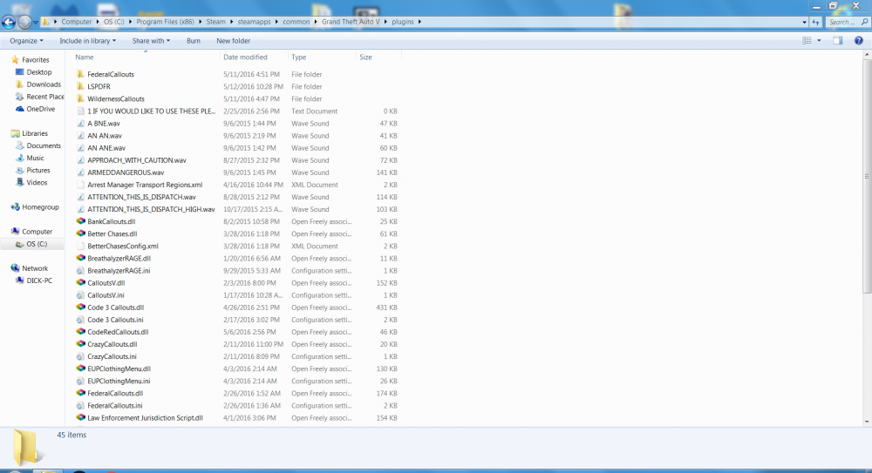Select the A BNE.wav file icon
Viewport: 872px width, 473px height.
click(x=80, y=124)
